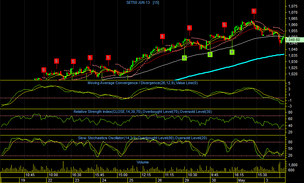This screenshot has width=304, height=183.
Task: Select the volume scale value 1,800
Action: pos(293,165)
